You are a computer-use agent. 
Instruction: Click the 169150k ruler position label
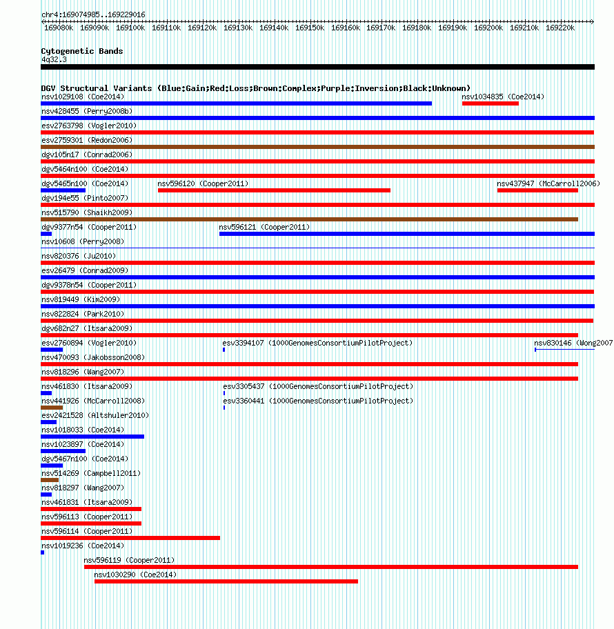tap(309, 28)
